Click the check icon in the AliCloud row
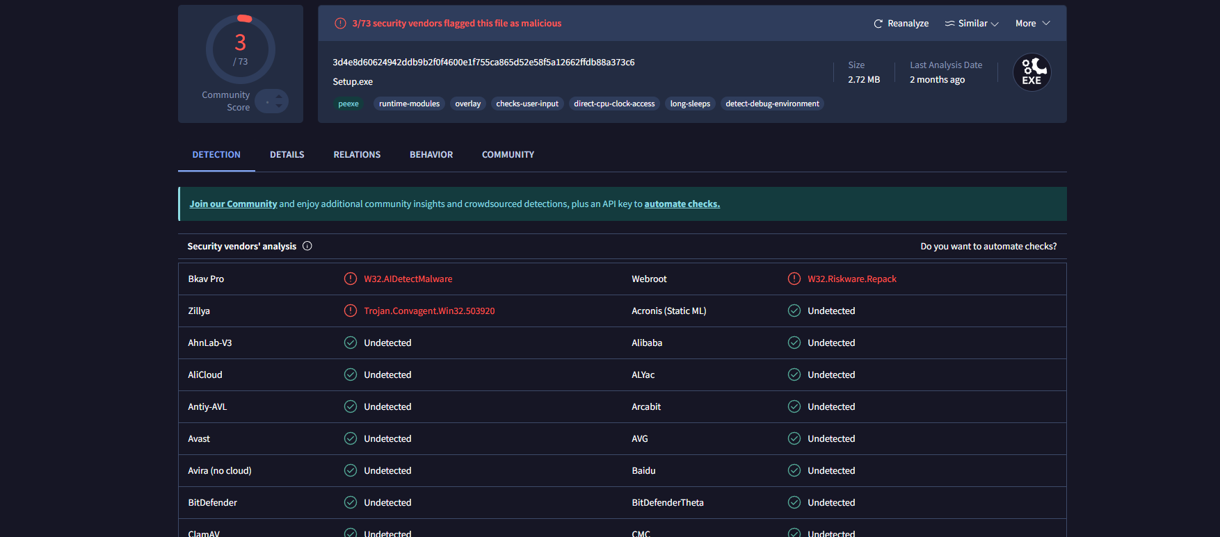Viewport: 1220px width, 537px height. pyautogui.click(x=351, y=374)
